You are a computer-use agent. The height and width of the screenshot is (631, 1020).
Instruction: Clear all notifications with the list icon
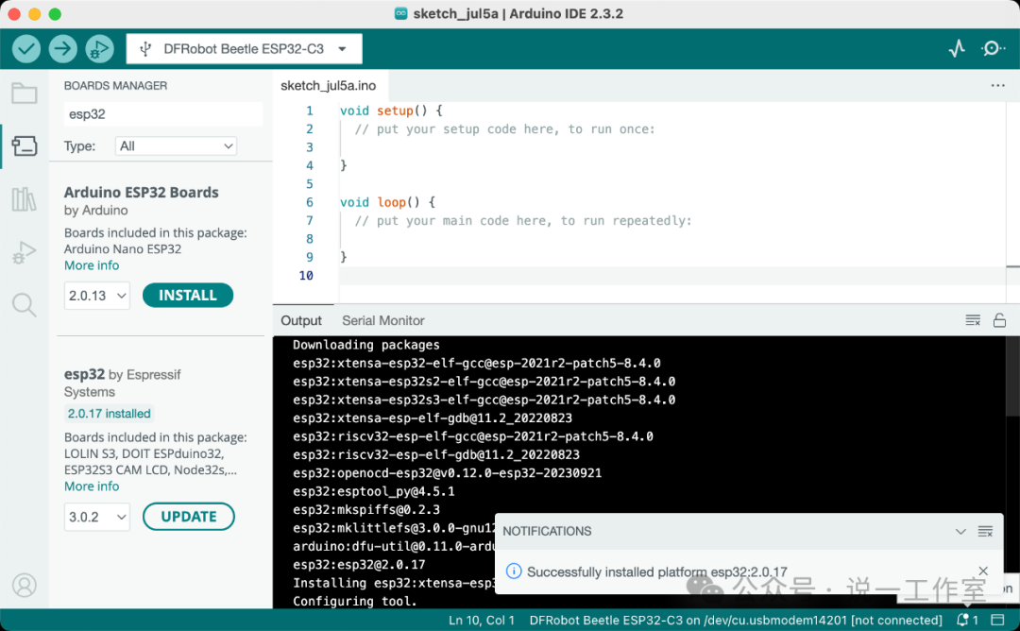click(985, 532)
